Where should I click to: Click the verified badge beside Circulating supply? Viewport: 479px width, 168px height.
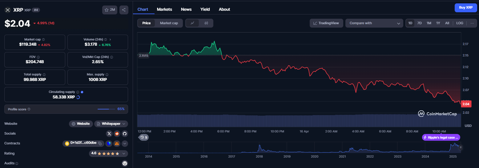82,92
